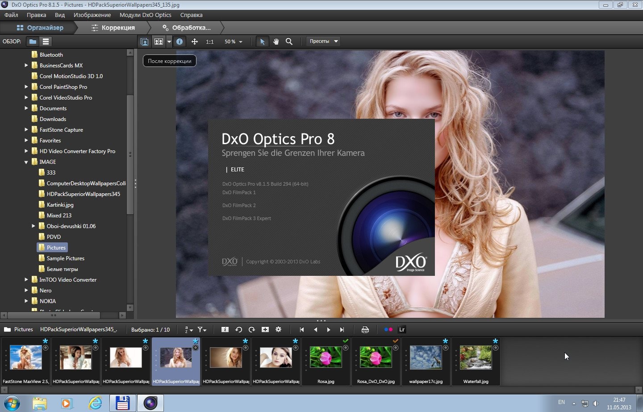Switch to single image view mode

144,42
